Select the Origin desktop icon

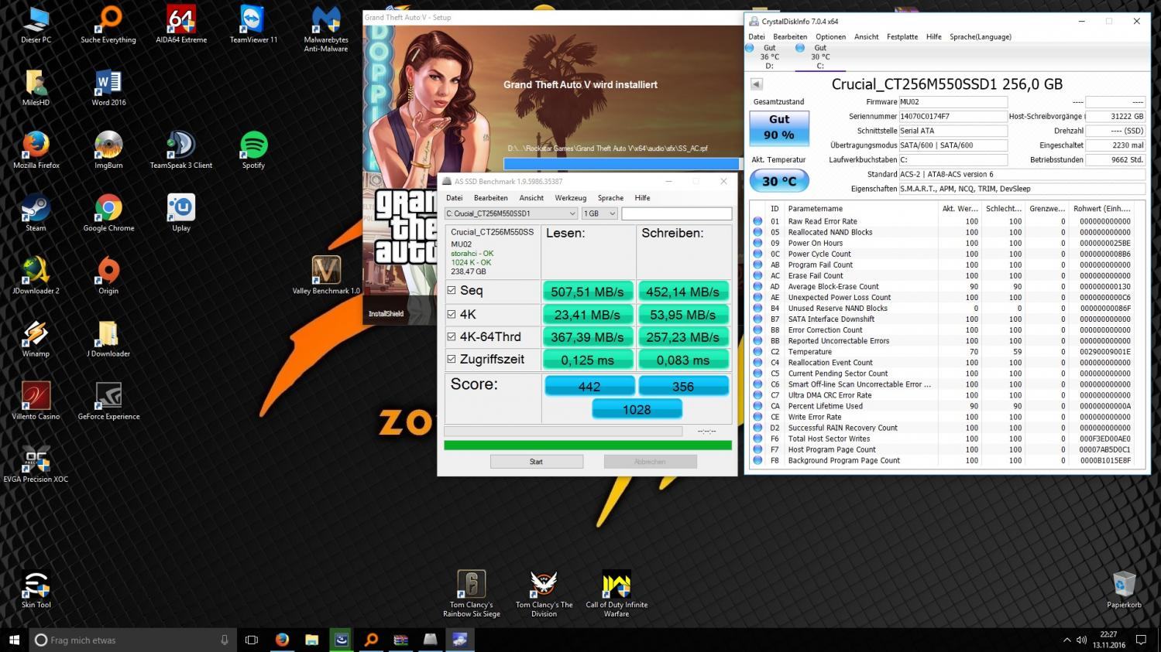tap(108, 276)
